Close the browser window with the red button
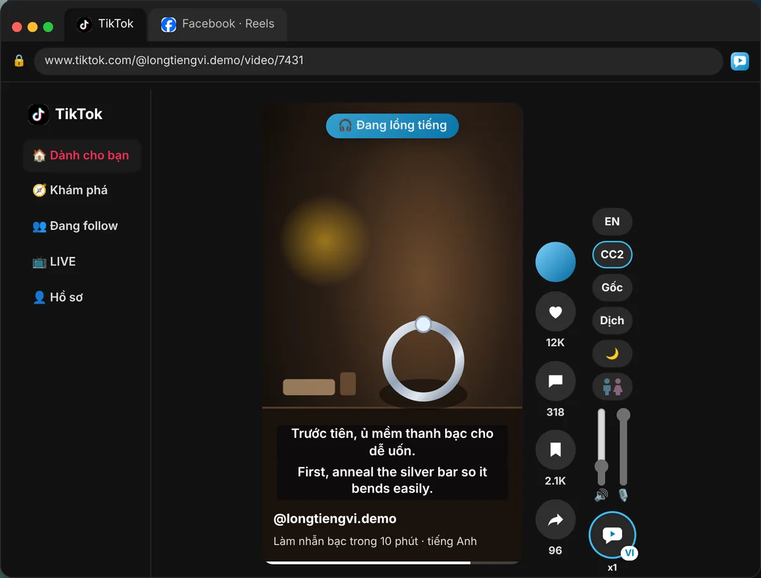 (x=17, y=27)
